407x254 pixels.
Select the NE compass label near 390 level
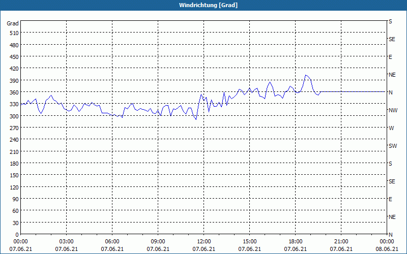[392, 75]
